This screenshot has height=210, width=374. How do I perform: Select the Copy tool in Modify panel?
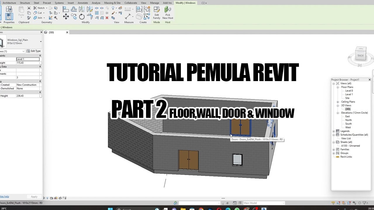pyautogui.click(x=74, y=16)
